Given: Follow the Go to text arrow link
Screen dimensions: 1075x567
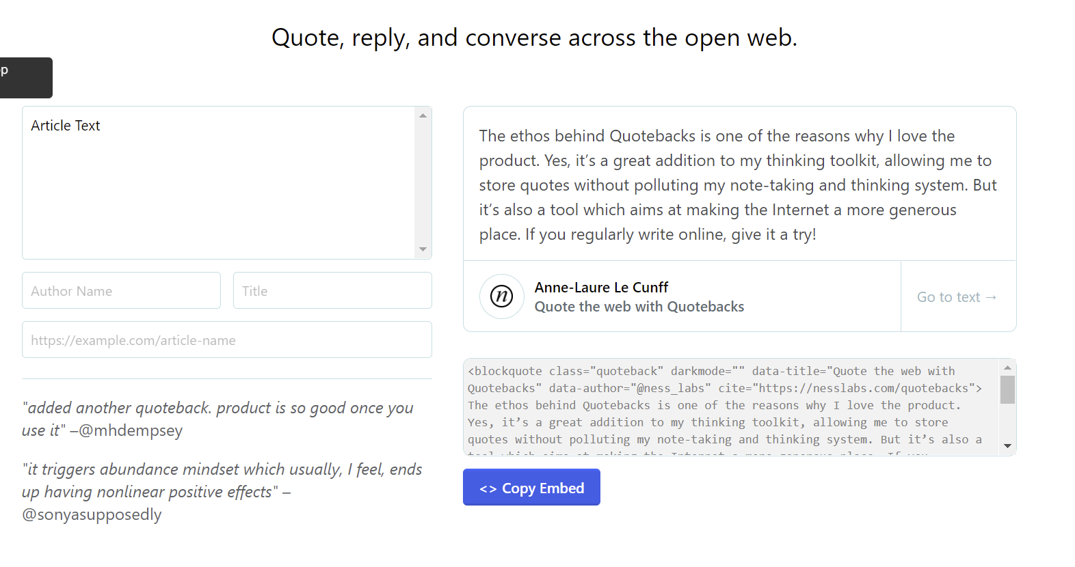Looking at the screenshot, I should click(956, 297).
